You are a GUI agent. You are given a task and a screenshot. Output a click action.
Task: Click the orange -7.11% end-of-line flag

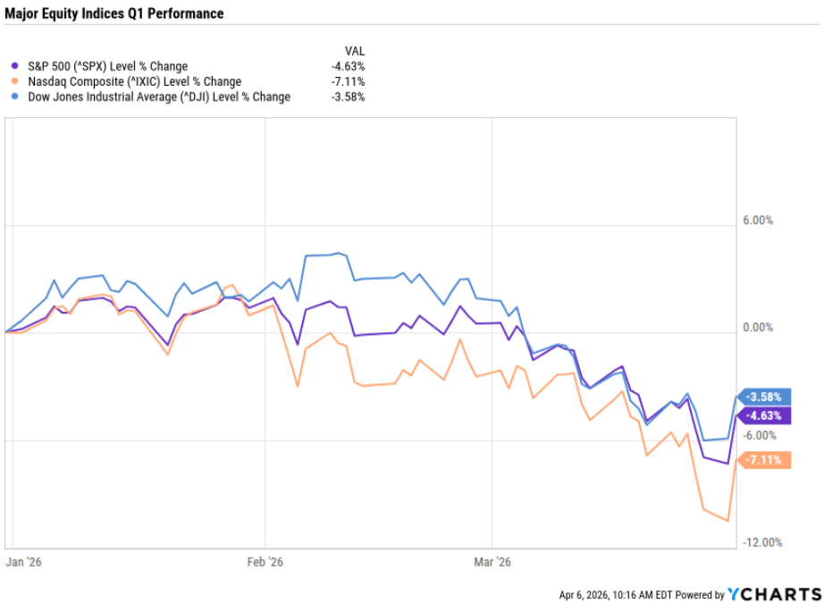pos(766,460)
